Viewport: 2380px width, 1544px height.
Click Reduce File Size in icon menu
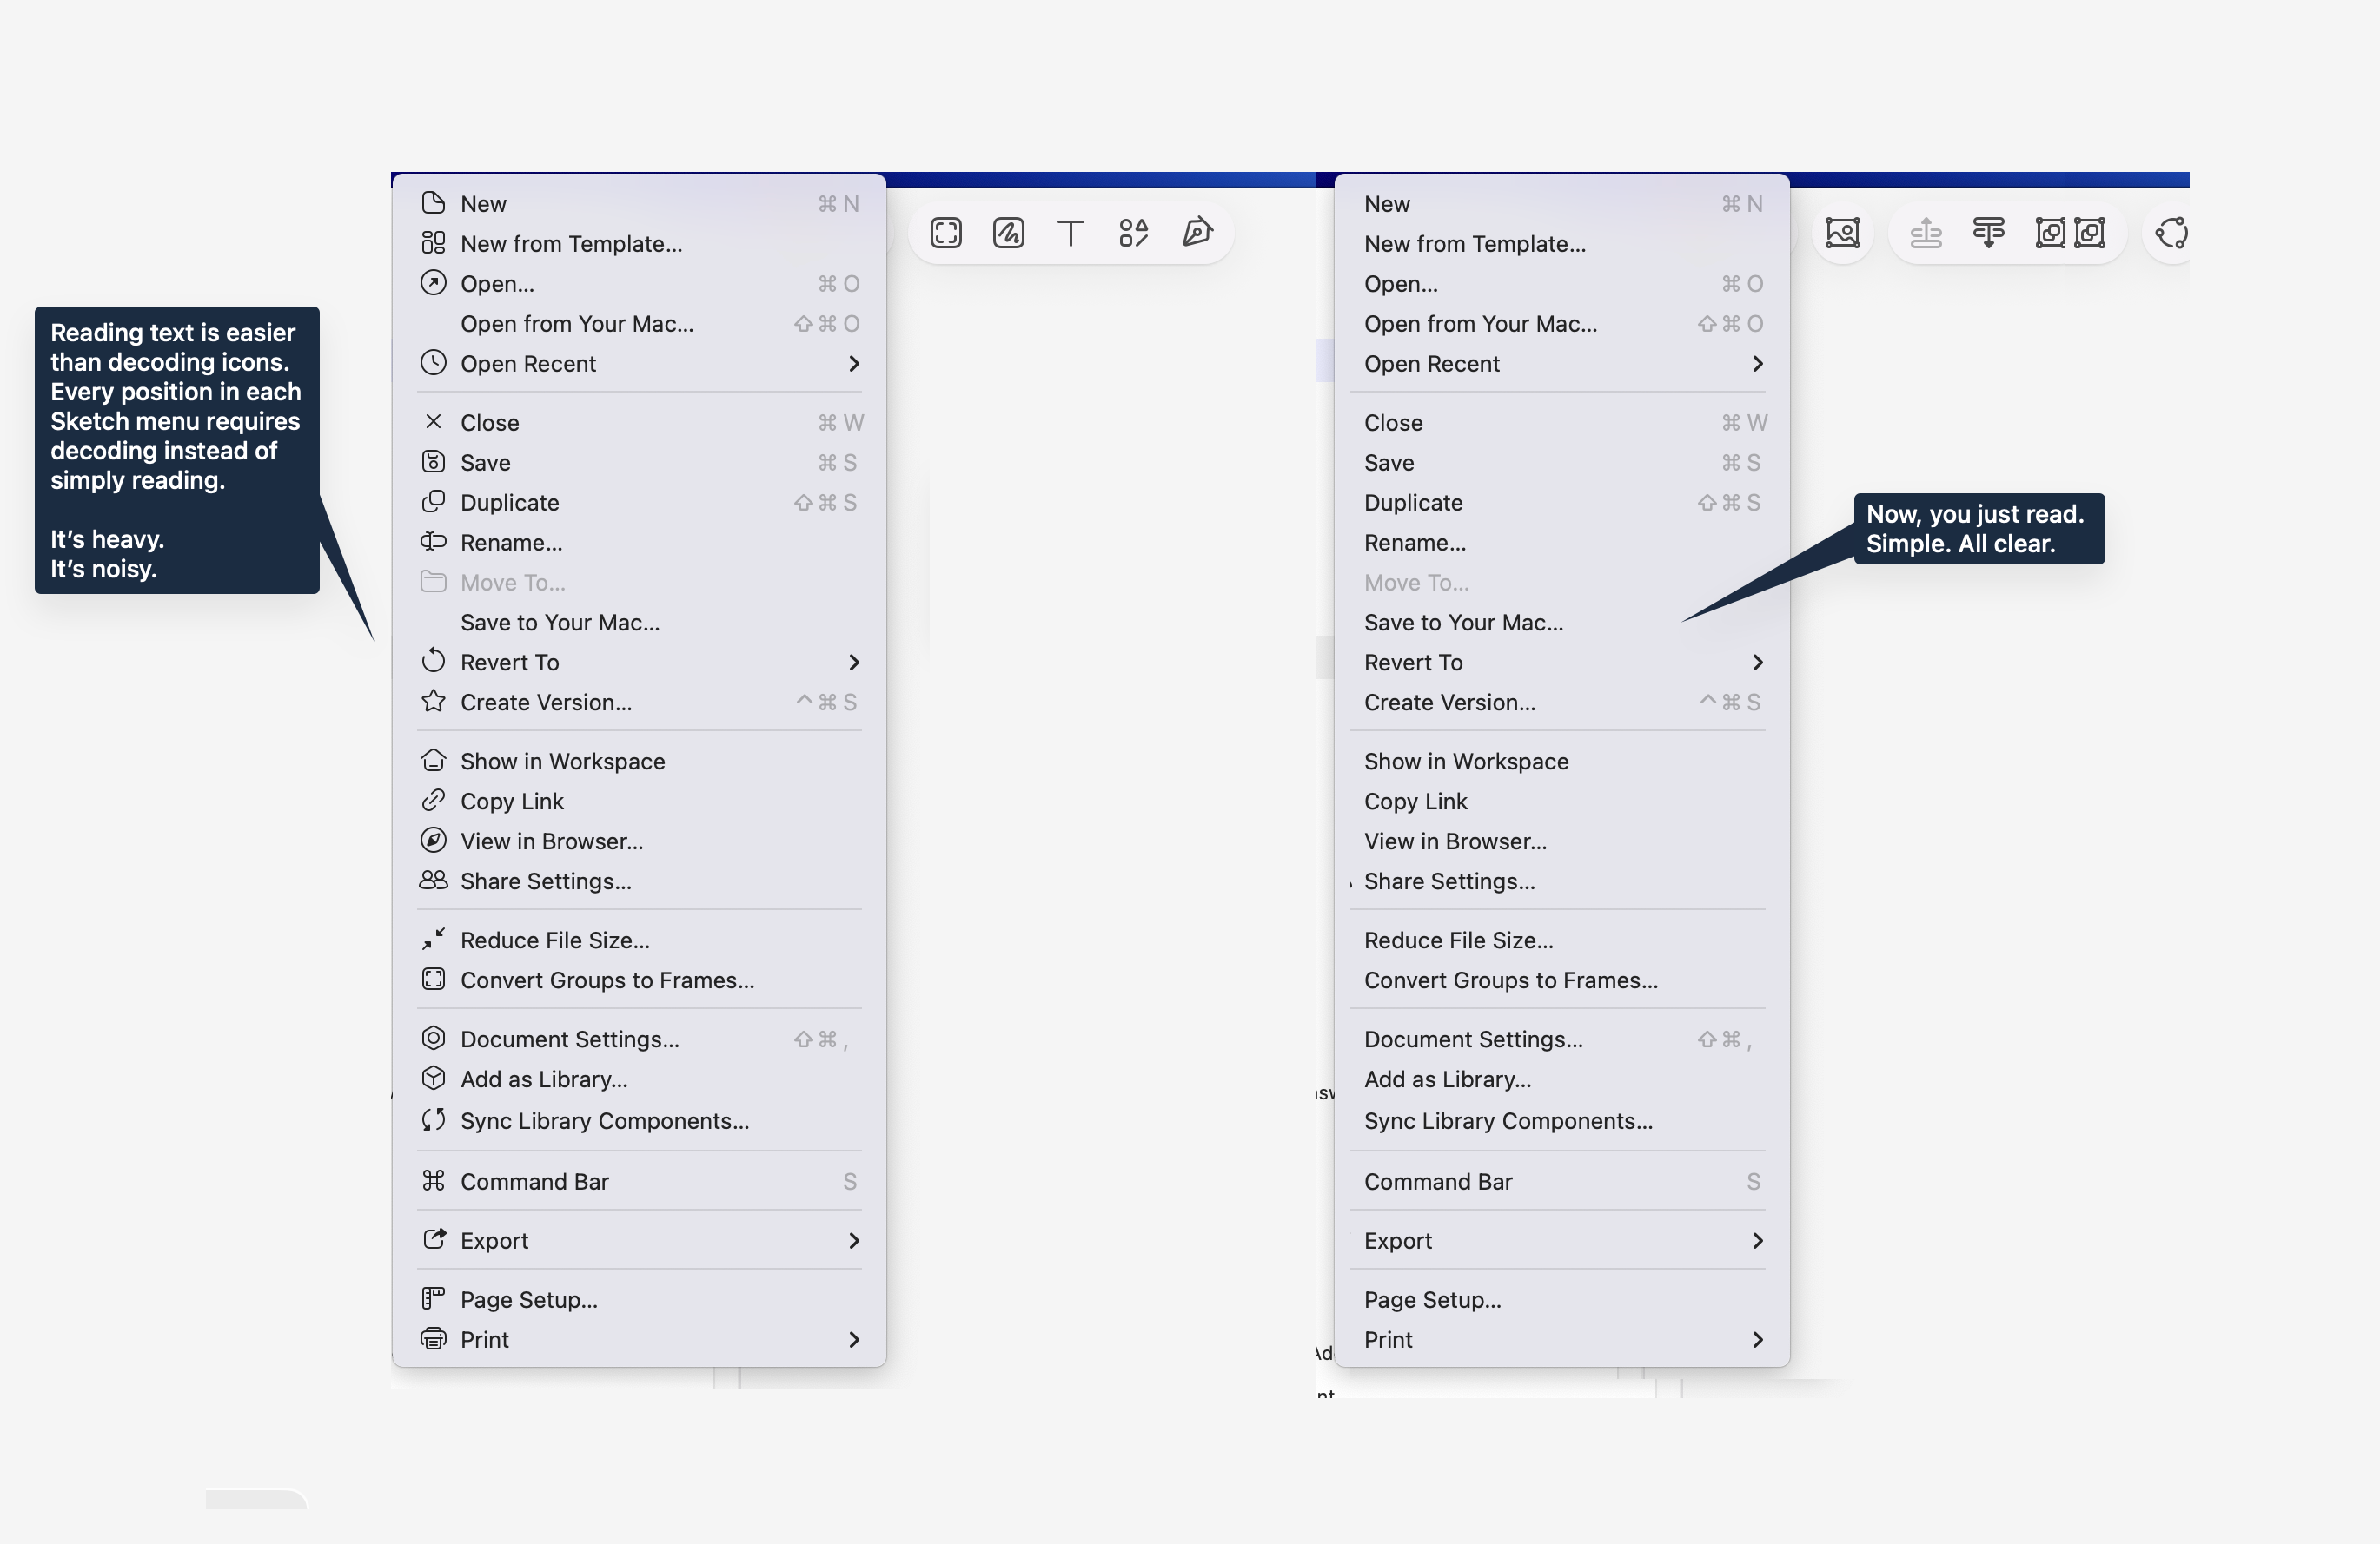(554, 940)
